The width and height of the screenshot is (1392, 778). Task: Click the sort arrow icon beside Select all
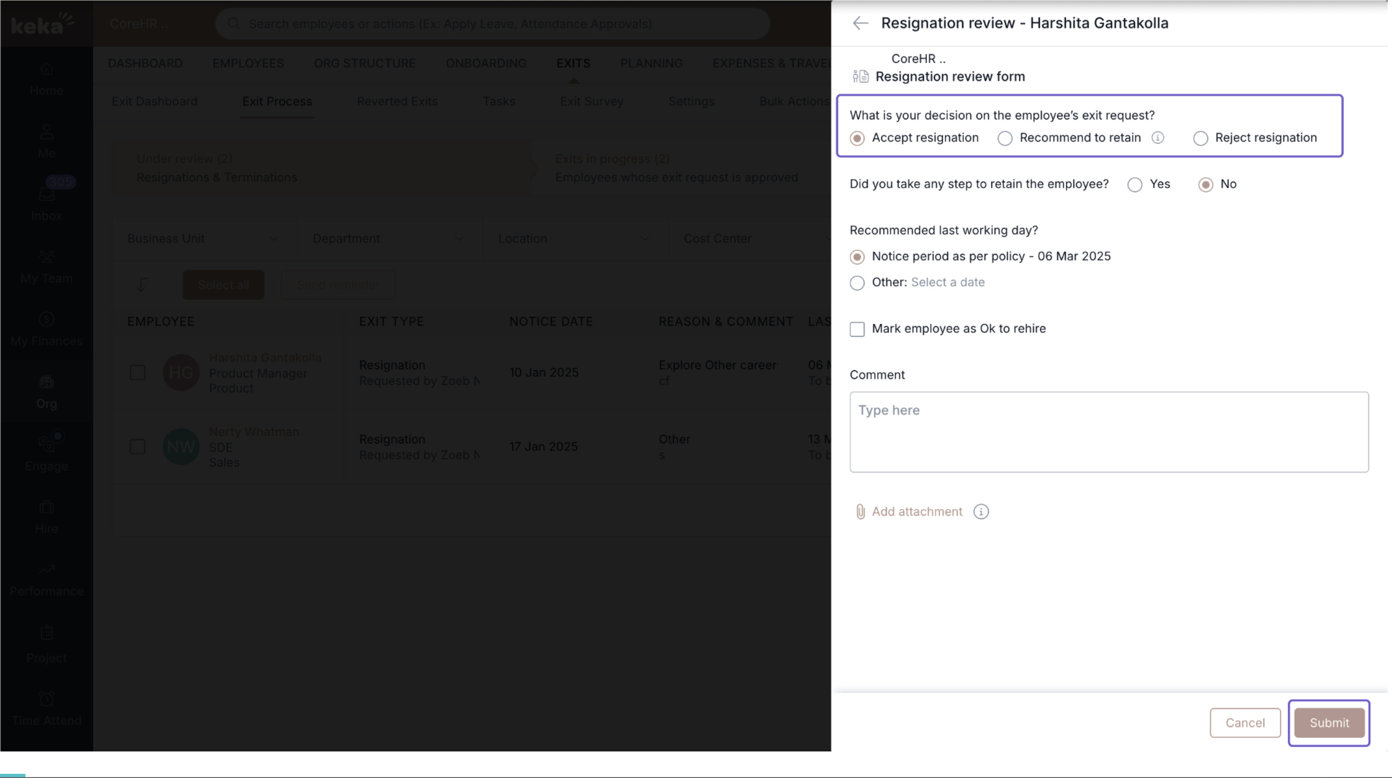(x=142, y=285)
